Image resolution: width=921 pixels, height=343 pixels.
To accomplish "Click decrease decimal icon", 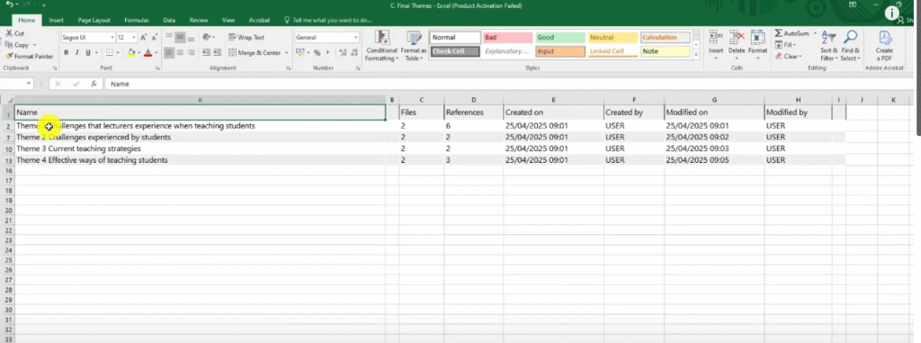I will 353,53.
